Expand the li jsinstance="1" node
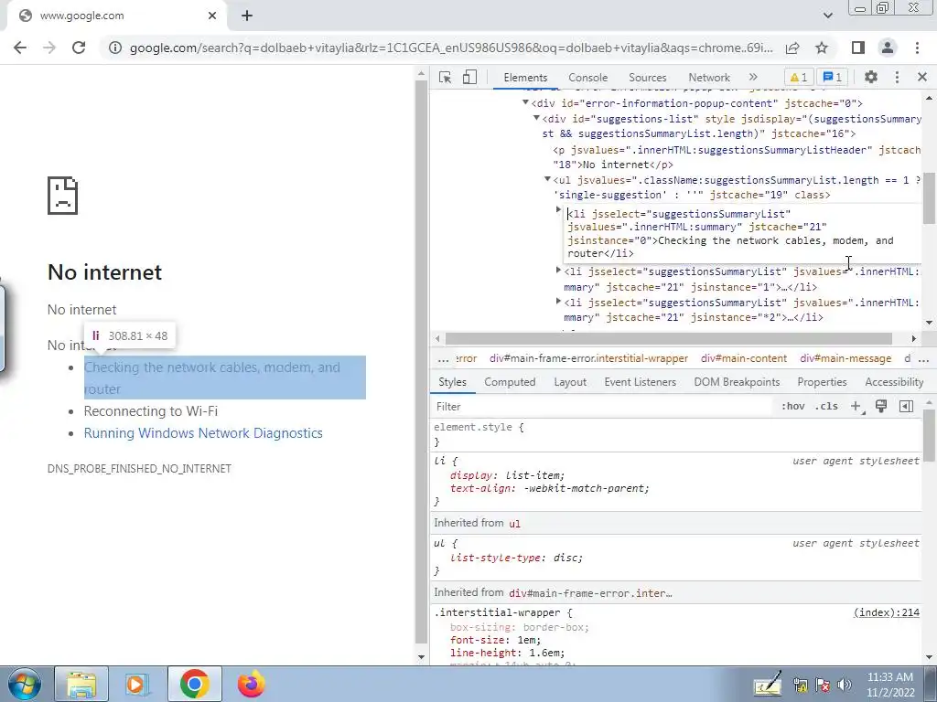This screenshot has width=937, height=702. click(559, 271)
